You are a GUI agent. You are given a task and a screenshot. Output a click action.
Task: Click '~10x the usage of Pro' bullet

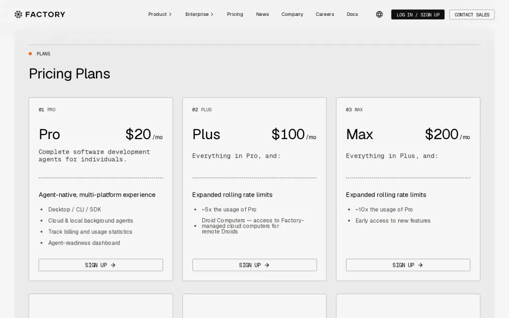384,210
